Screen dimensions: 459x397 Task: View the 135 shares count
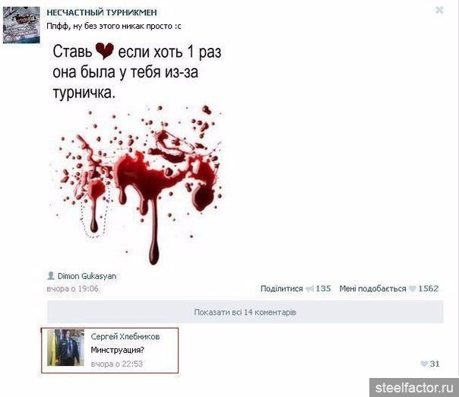click(323, 288)
